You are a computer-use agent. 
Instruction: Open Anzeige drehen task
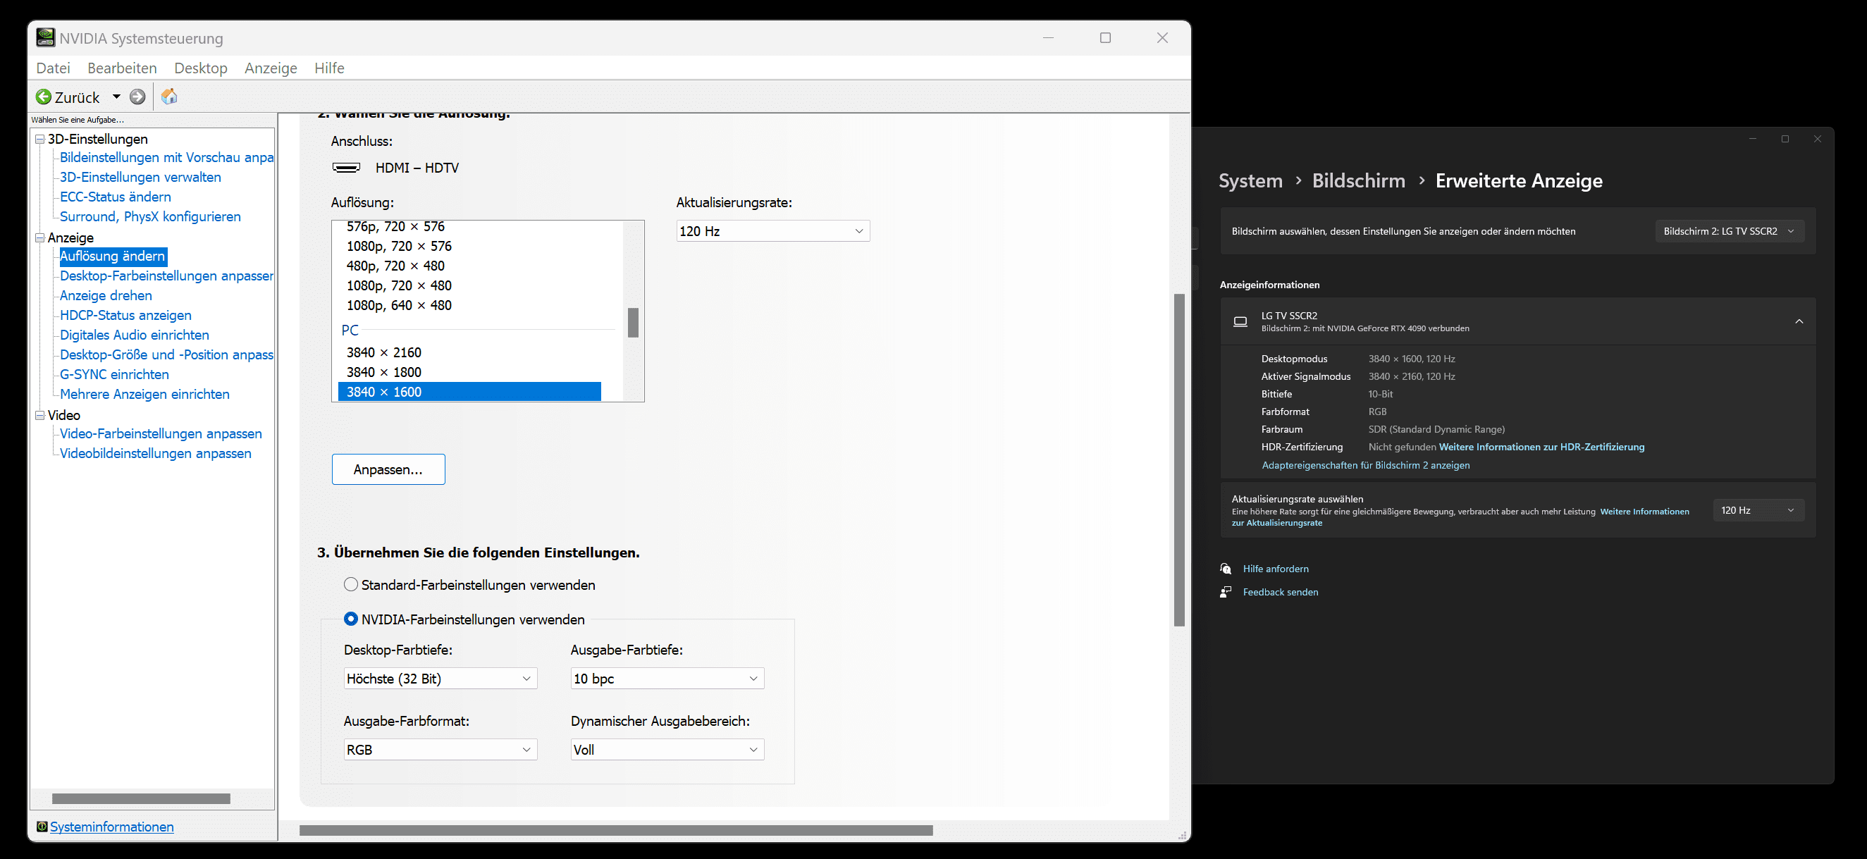tap(106, 296)
